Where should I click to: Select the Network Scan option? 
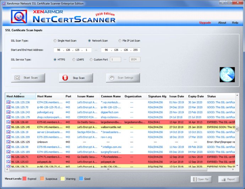(89, 40)
